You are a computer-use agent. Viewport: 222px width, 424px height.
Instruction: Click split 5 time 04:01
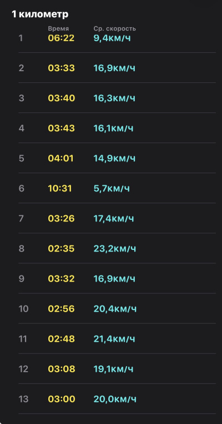pyautogui.click(x=60, y=158)
